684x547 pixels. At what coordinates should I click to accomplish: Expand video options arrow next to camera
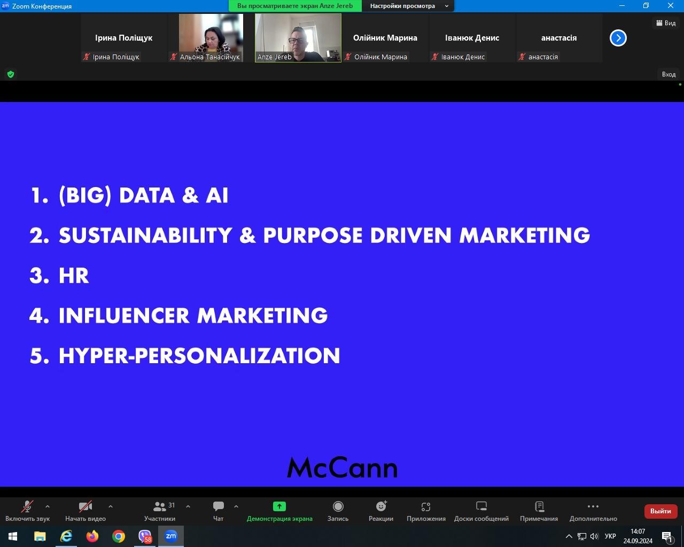pos(111,506)
